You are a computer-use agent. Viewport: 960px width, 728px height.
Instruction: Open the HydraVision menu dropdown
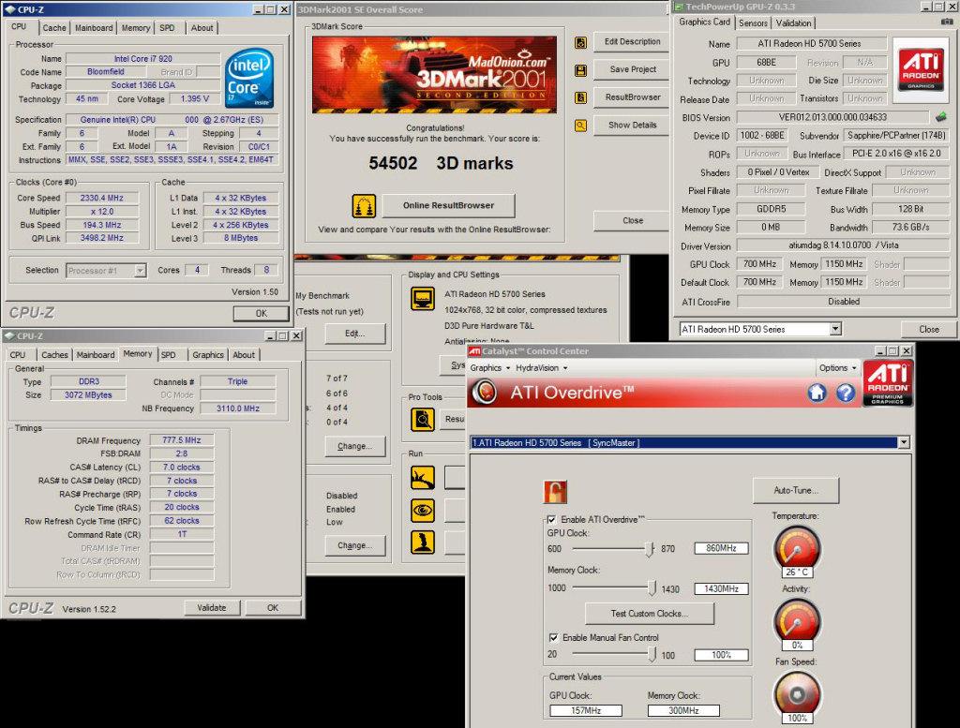pos(541,367)
